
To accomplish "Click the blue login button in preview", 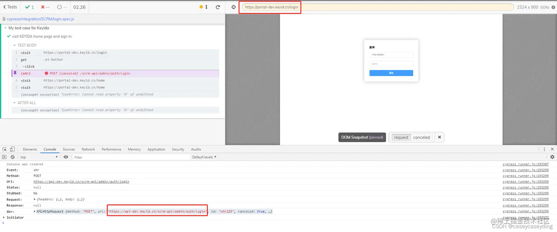I will tap(391, 73).
